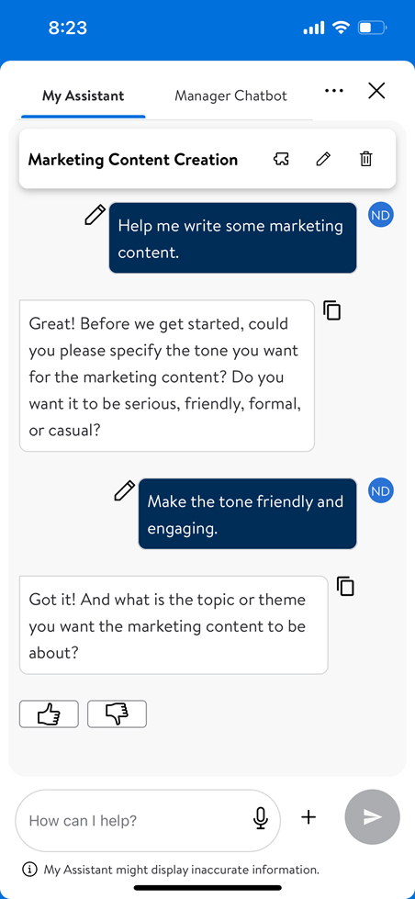Screen dimensions: 415x899
Task: Give thumbs down to the last response
Action: (x=117, y=714)
